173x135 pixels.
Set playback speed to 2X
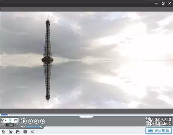pos(15,120)
